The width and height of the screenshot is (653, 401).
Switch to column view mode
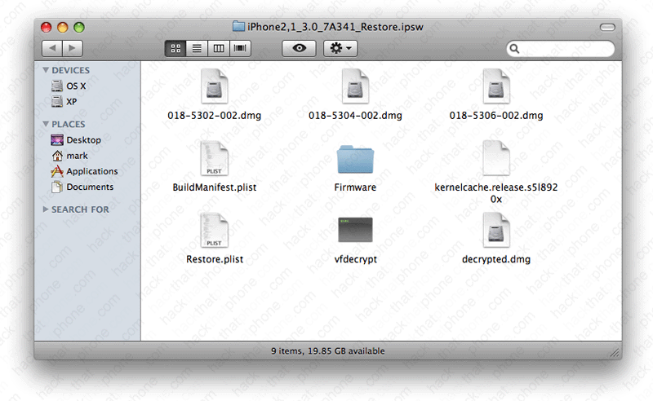click(x=219, y=49)
